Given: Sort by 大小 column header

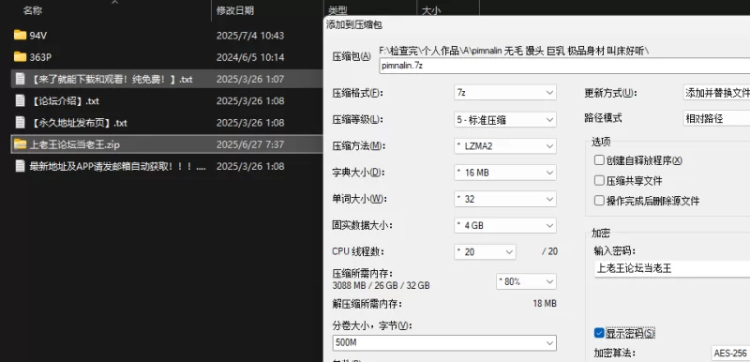Looking at the screenshot, I should [431, 10].
